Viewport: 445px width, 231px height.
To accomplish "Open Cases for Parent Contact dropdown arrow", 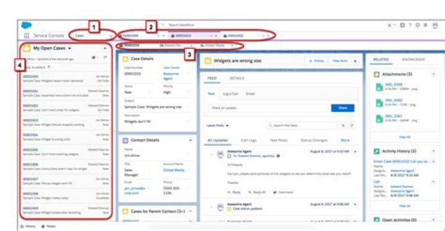I will 190,211.
